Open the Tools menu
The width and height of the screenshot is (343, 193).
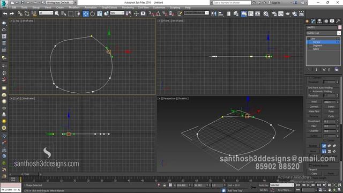click(x=24, y=8)
